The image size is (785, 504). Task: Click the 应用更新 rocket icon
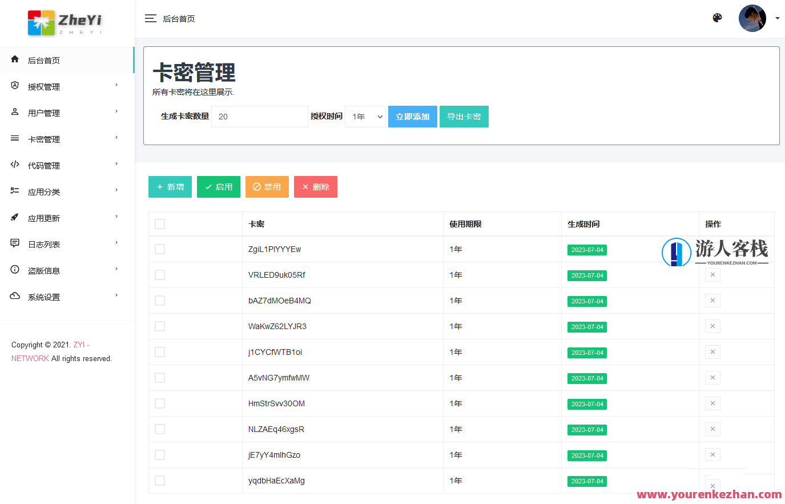14,217
